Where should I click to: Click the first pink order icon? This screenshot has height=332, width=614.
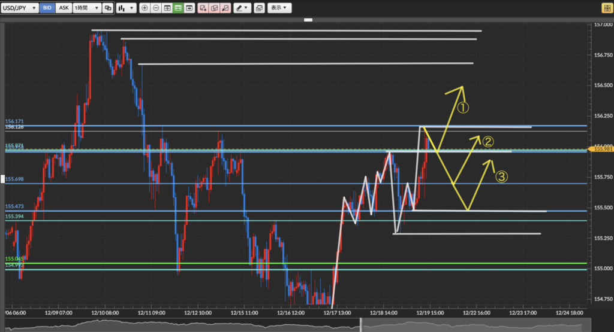click(x=203, y=8)
